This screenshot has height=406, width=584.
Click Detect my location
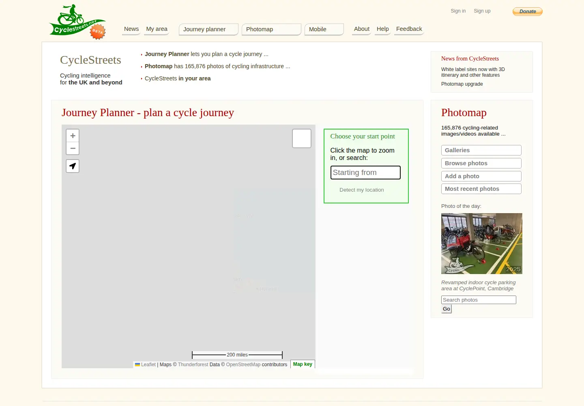coord(361,190)
